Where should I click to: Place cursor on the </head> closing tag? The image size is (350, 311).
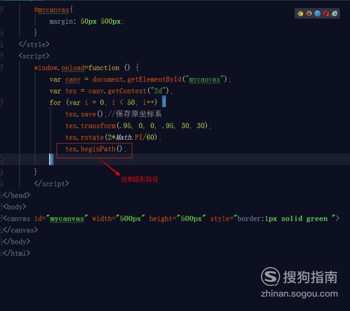coord(17,195)
